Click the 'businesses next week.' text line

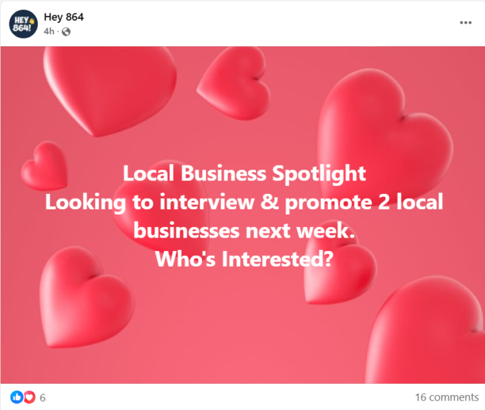pos(244,230)
